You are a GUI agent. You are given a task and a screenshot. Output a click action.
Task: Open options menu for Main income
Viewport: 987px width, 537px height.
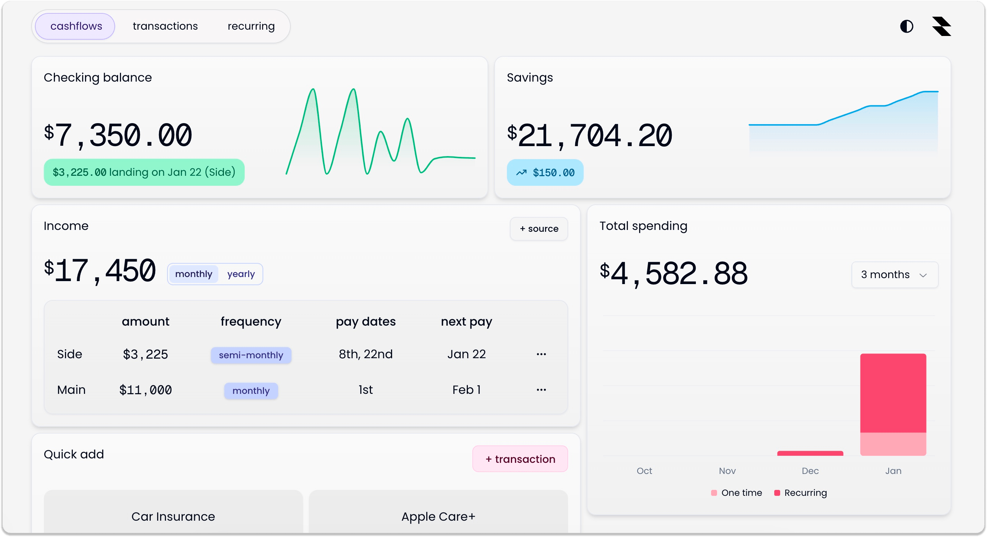pyautogui.click(x=541, y=390)
